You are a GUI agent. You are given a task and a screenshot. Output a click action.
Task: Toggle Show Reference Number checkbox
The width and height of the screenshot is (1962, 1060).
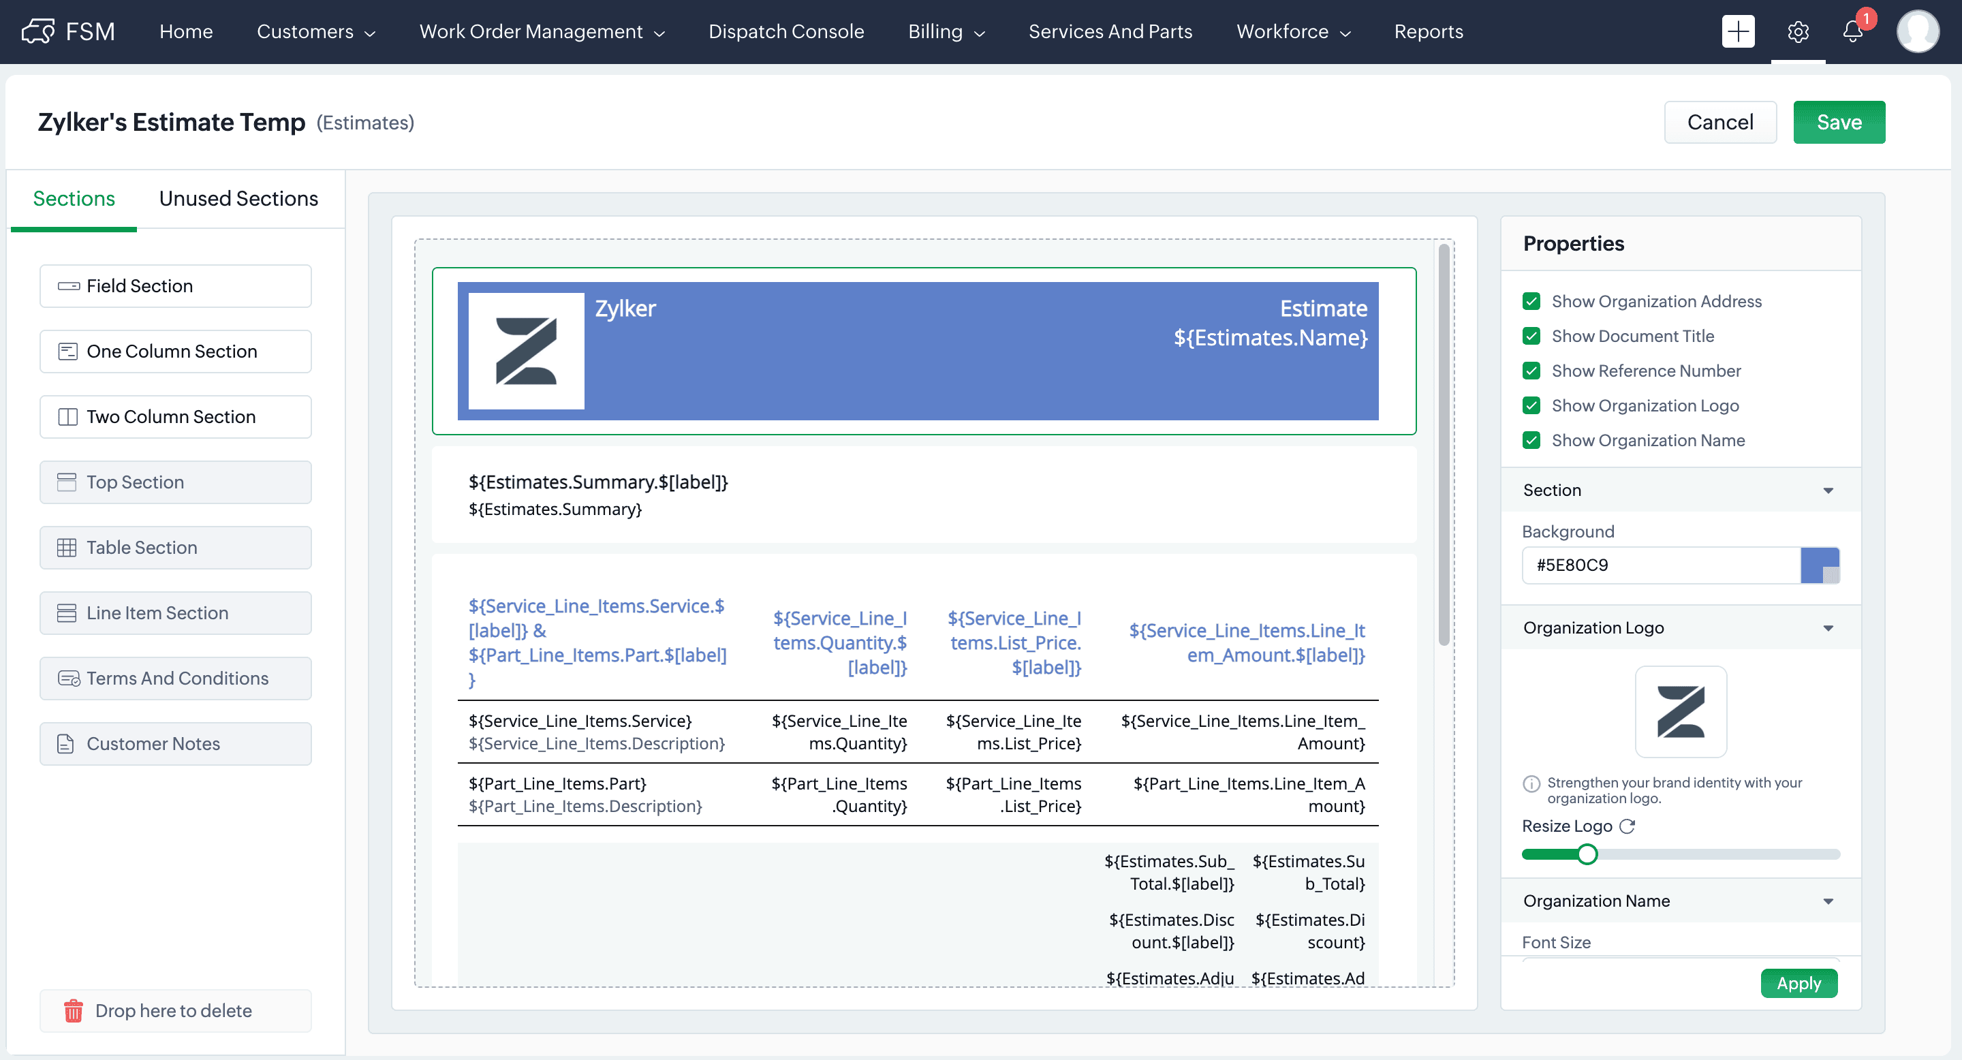point(1531,371)
